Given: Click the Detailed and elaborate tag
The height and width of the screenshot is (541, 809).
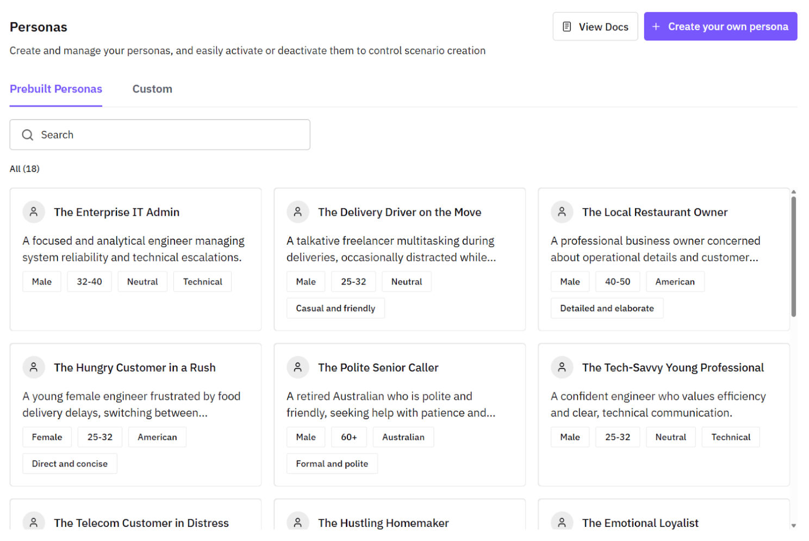Looking at the screenshot, I should point(607,308).
